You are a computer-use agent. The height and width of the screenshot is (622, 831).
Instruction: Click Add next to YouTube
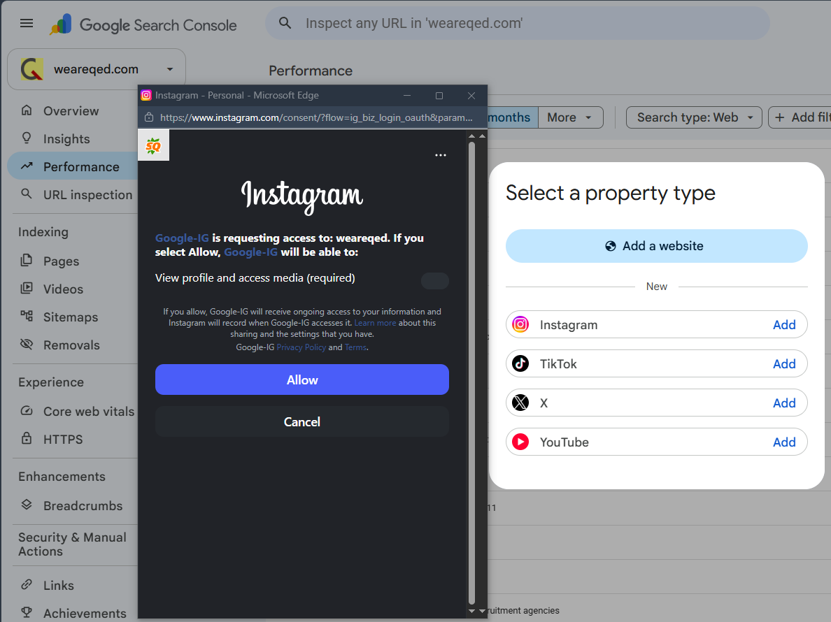click(784, 442)
